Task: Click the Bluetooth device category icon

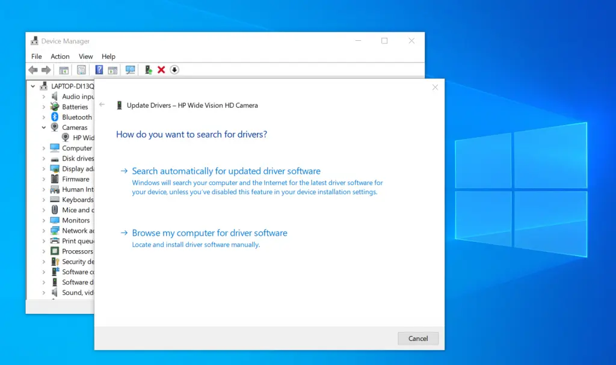Action: (x=54, y=117)
